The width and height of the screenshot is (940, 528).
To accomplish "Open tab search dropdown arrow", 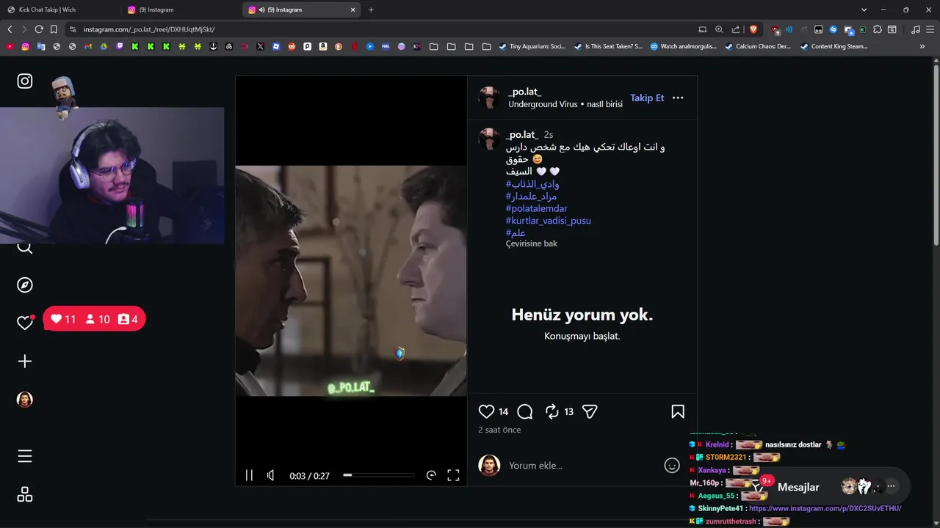I will click(864, 10).
